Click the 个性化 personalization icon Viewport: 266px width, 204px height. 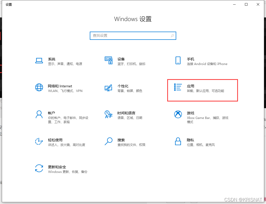[x=109, y=87]
